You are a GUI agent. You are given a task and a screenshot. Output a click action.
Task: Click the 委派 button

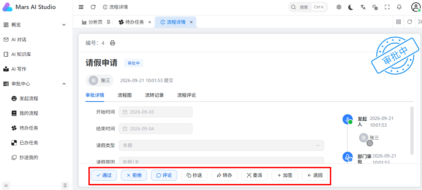(255, 175)
